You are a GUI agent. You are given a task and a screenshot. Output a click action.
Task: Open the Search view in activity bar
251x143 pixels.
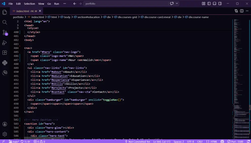5,22
